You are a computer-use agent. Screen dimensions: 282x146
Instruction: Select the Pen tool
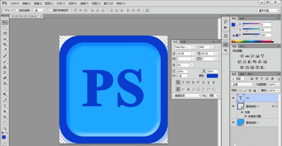click(x=5, y=101)
